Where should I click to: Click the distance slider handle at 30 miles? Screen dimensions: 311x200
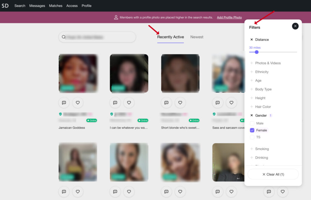(x=257, y=52)
